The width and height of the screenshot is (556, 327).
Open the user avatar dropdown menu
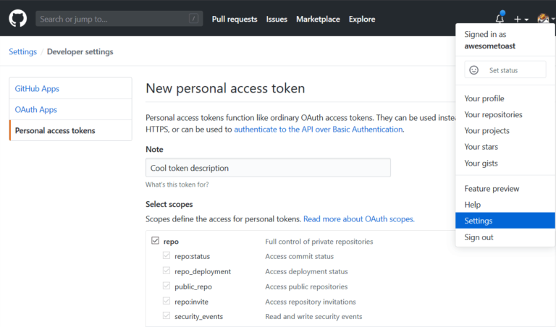tap(543, 19)
